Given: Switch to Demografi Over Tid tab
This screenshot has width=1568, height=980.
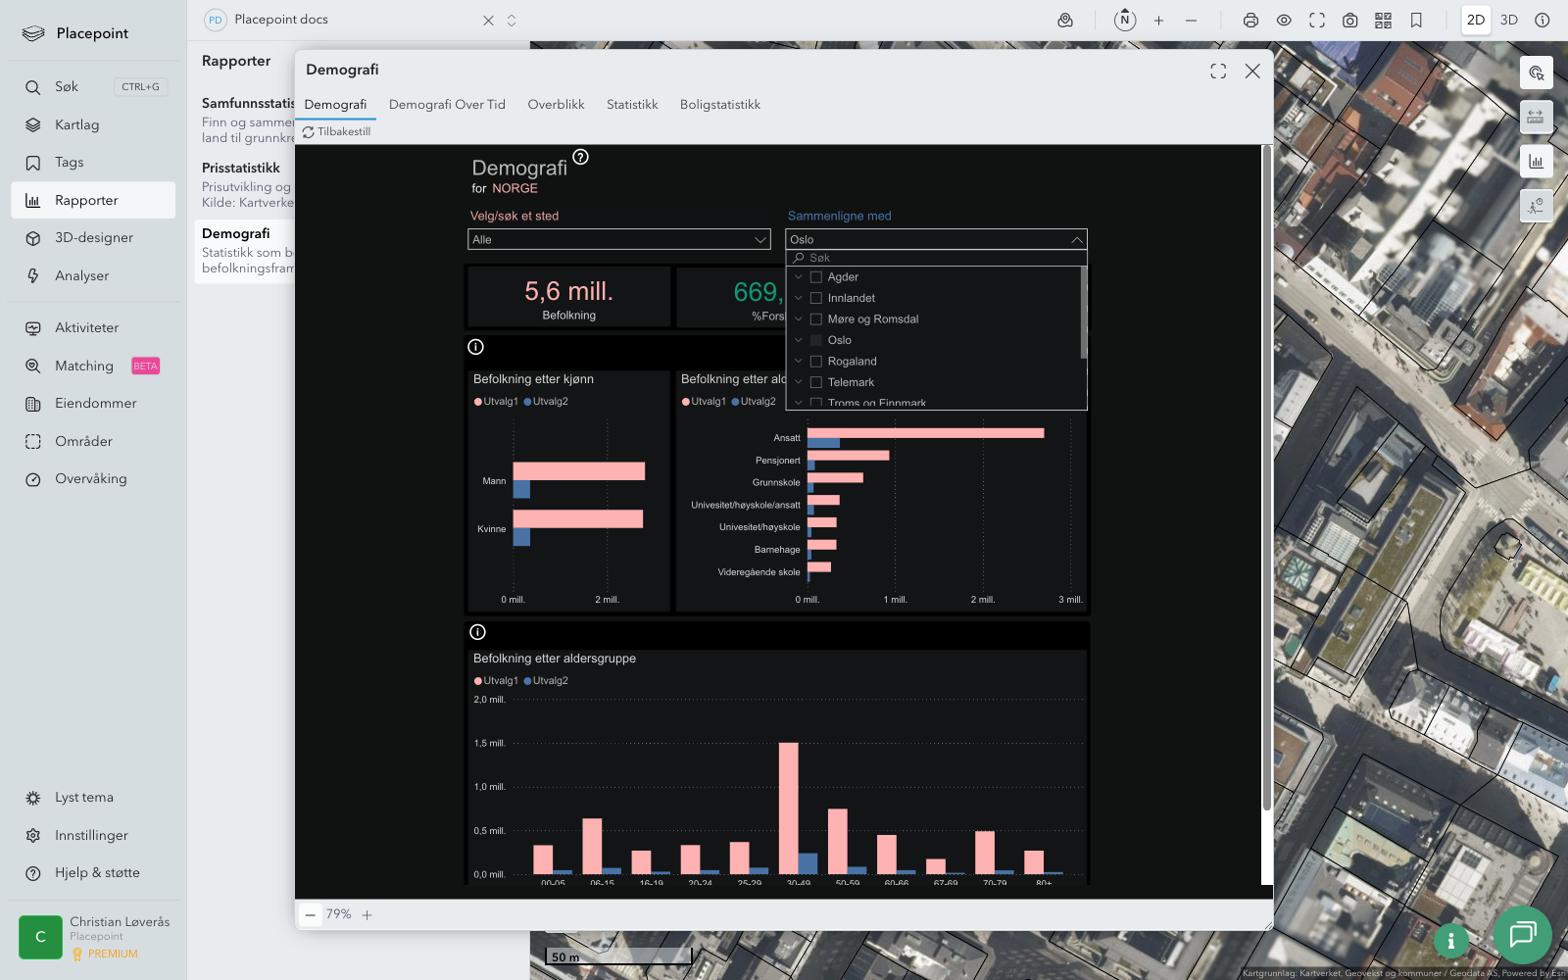Looking at the screenshot, I should (447, 105).
